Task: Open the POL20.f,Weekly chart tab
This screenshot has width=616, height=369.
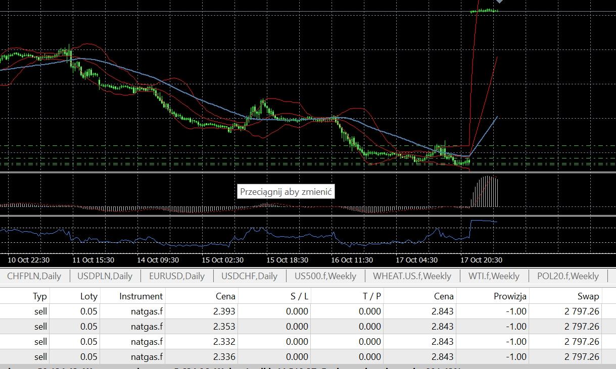Action: (567, 276)
